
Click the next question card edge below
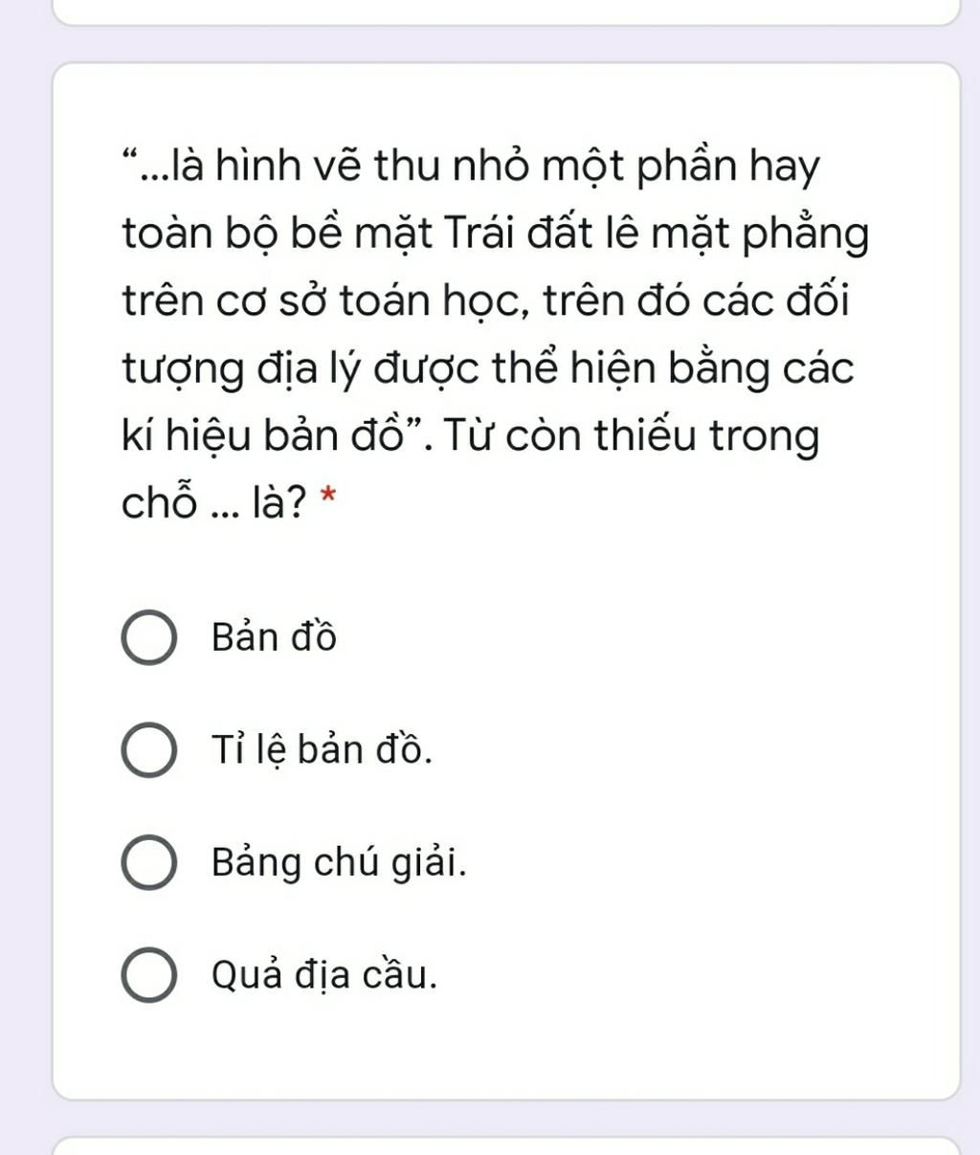(x=505, y=1145)
